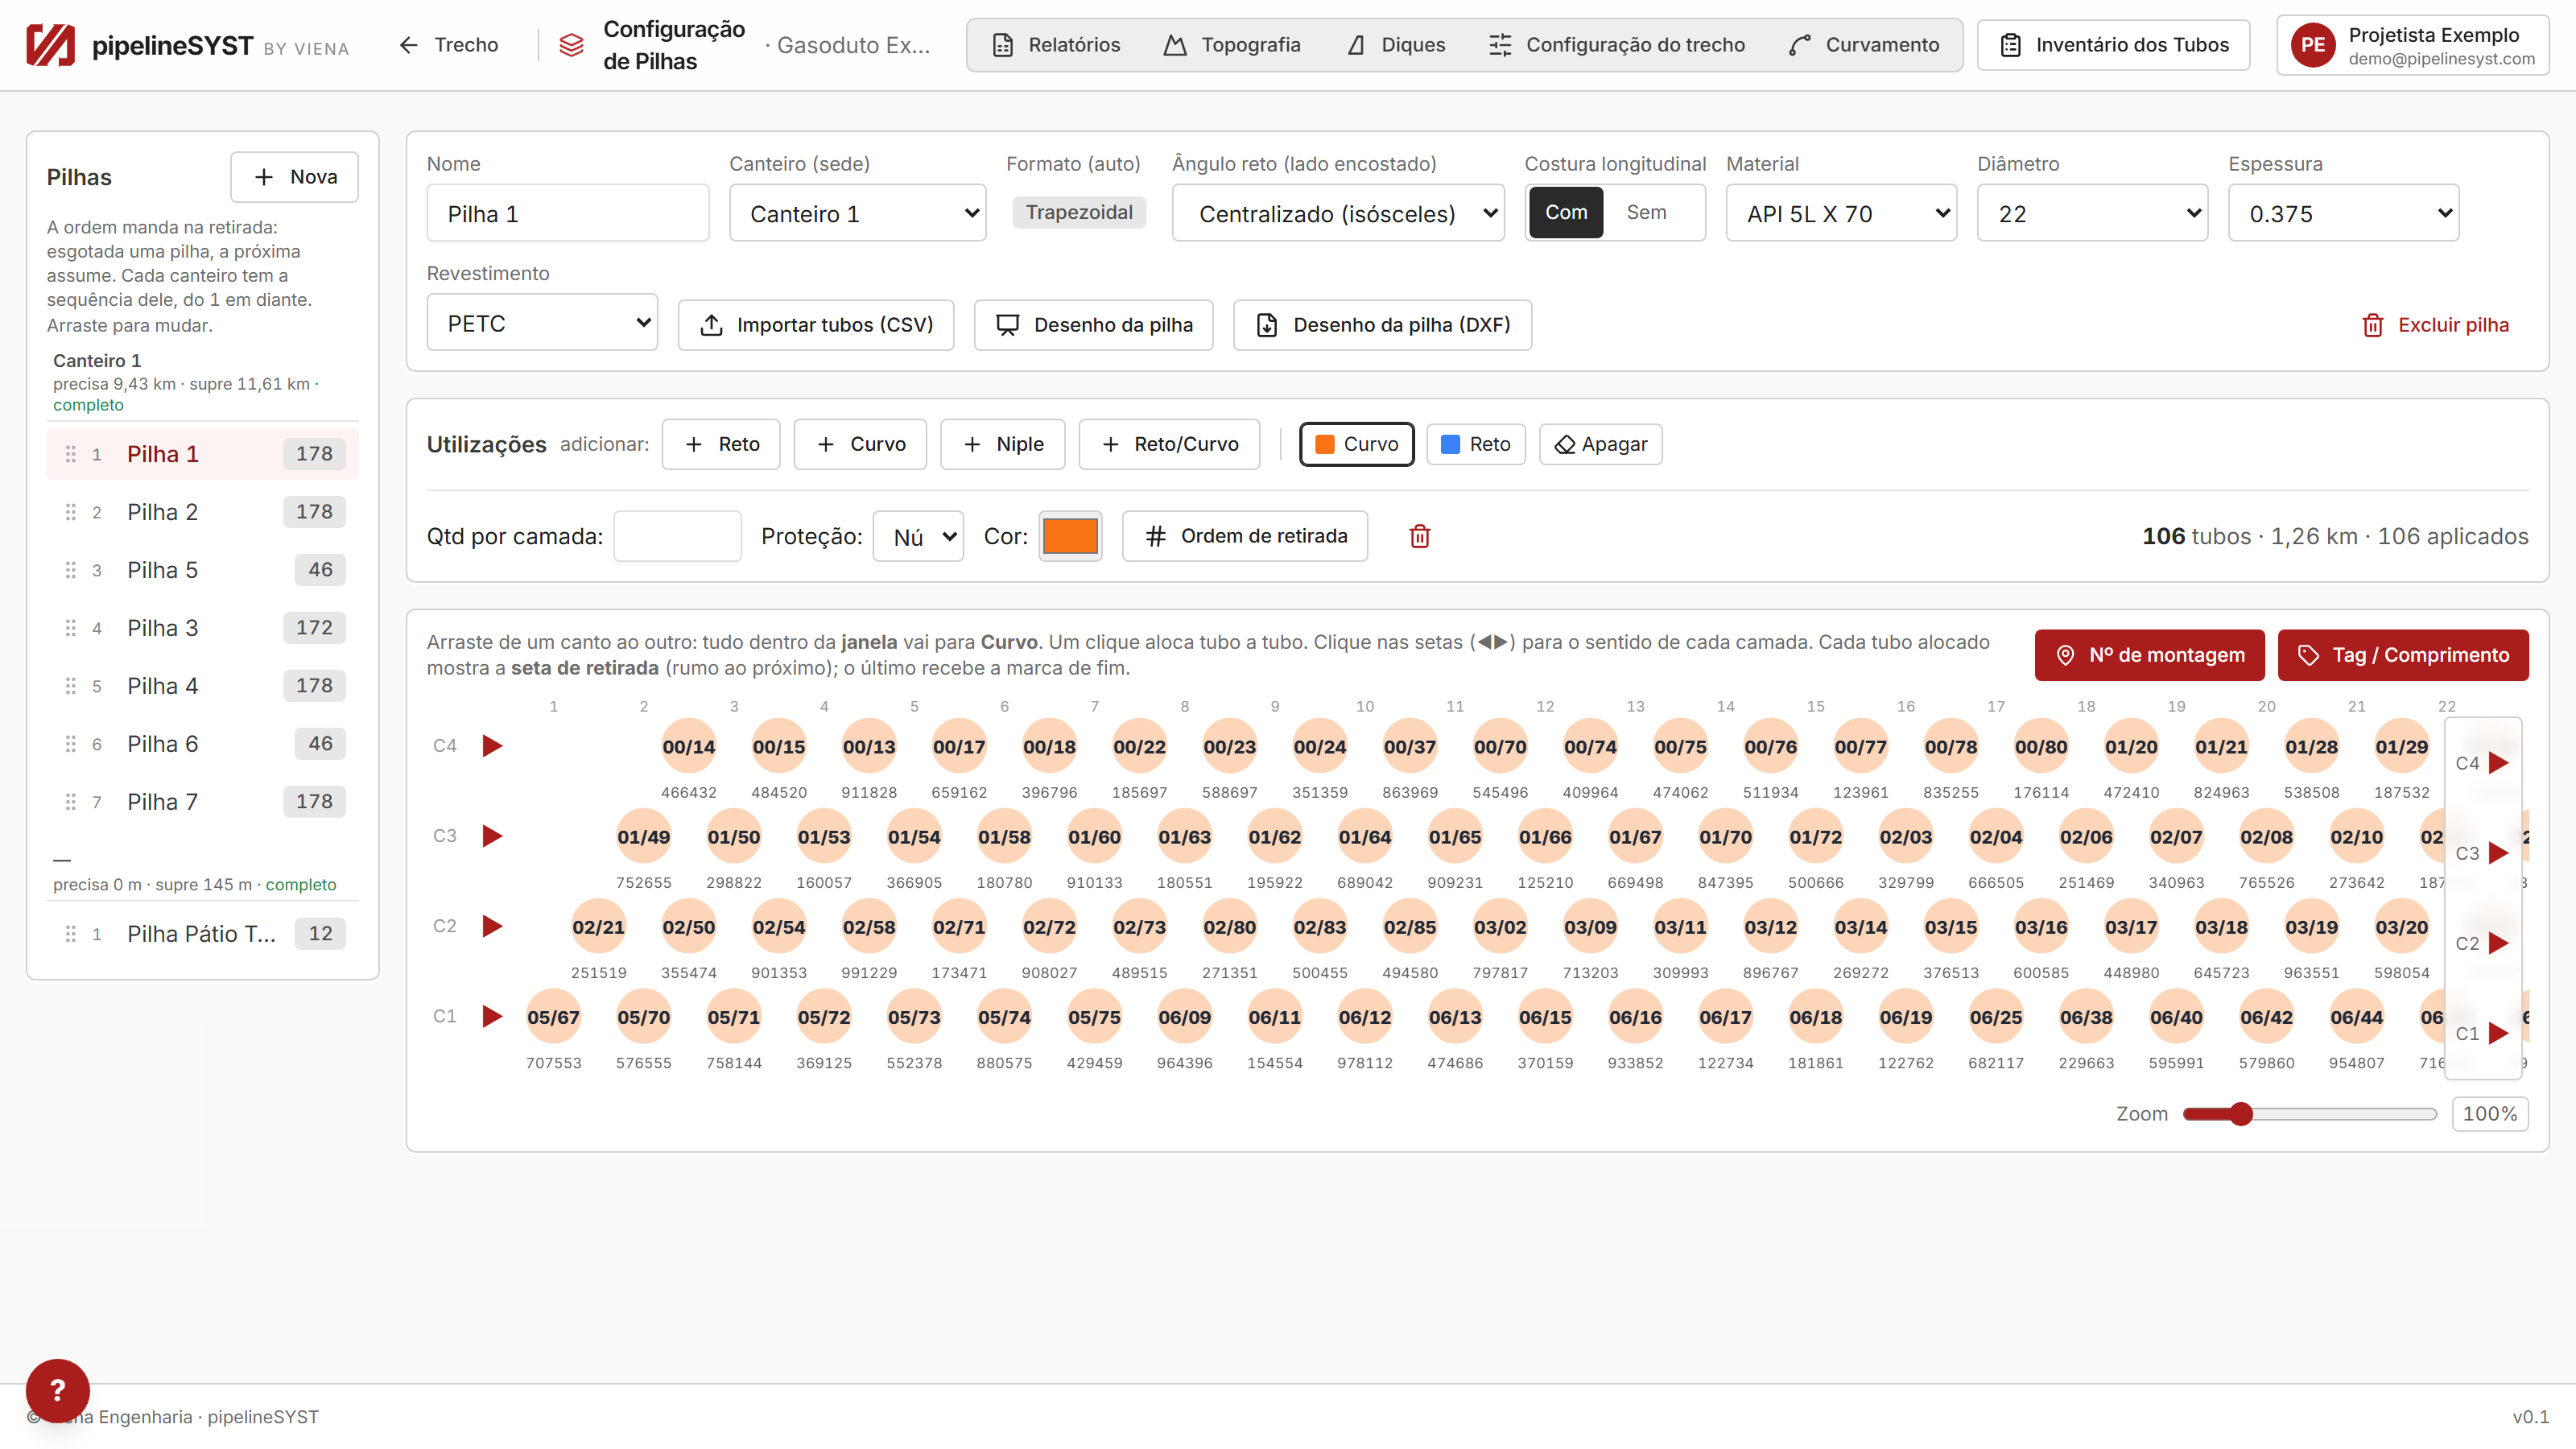Open the Diques tab

pyautogui.click(x=1396, y=45)
